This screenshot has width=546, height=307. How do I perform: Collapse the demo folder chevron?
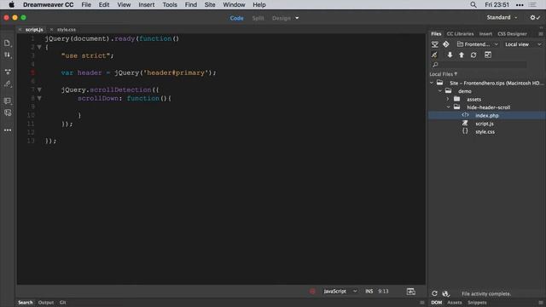pos(440,91)
